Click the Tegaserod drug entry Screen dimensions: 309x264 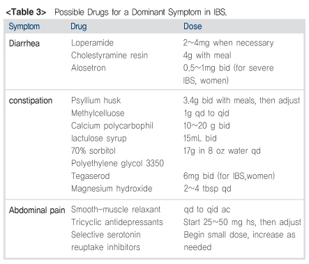tap(90, 176)
